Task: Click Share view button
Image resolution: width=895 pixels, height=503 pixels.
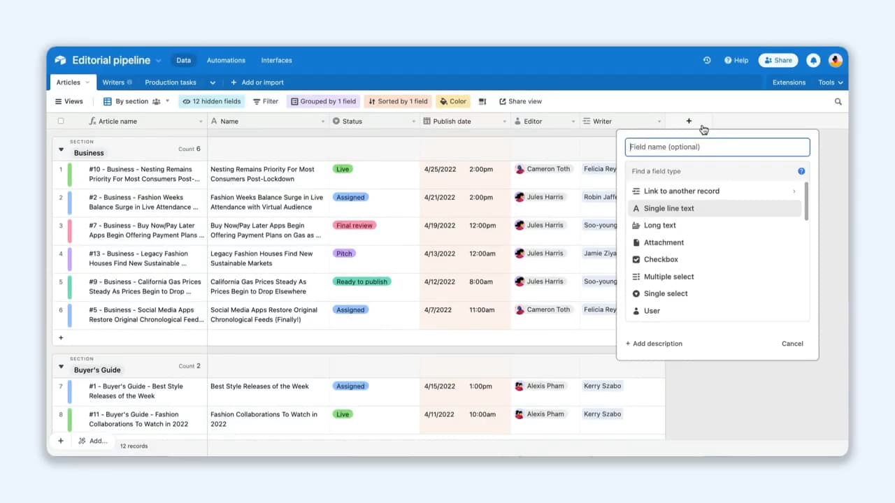Action: point(520,101)
